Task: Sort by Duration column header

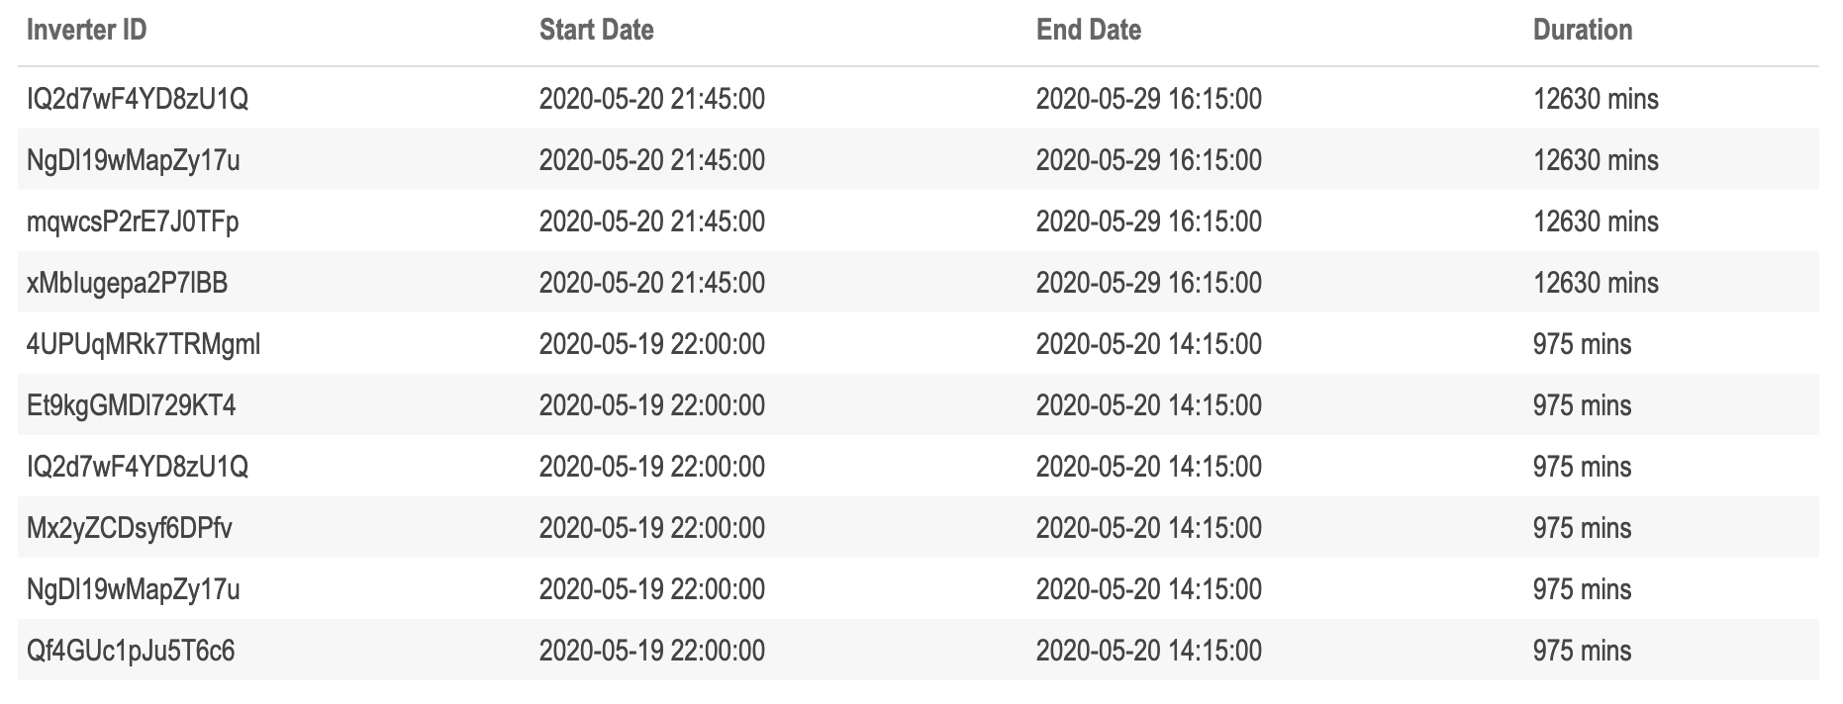Action: [1583, 30]
